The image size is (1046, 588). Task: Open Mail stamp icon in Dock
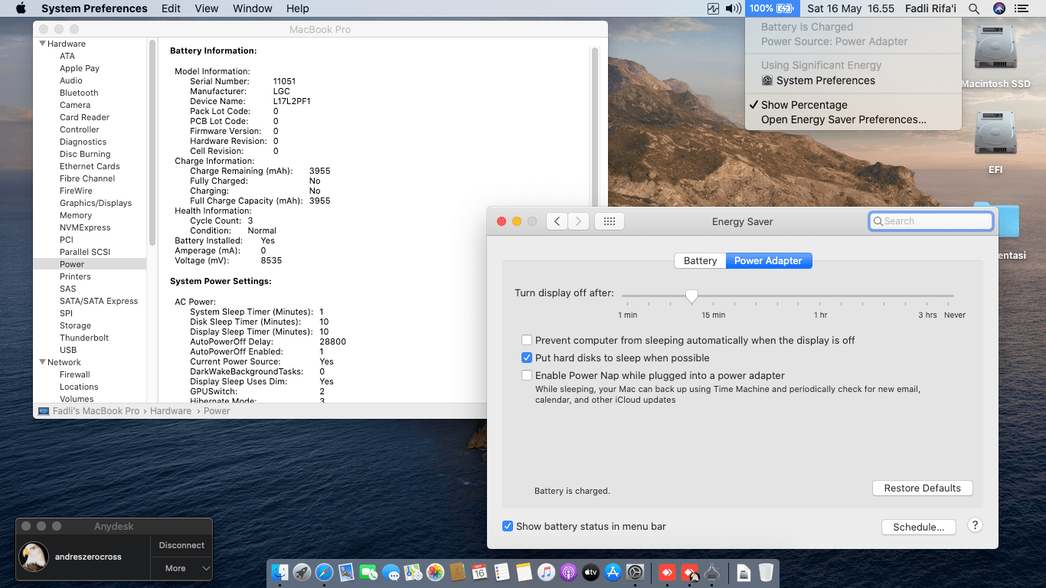click(347, 572)
